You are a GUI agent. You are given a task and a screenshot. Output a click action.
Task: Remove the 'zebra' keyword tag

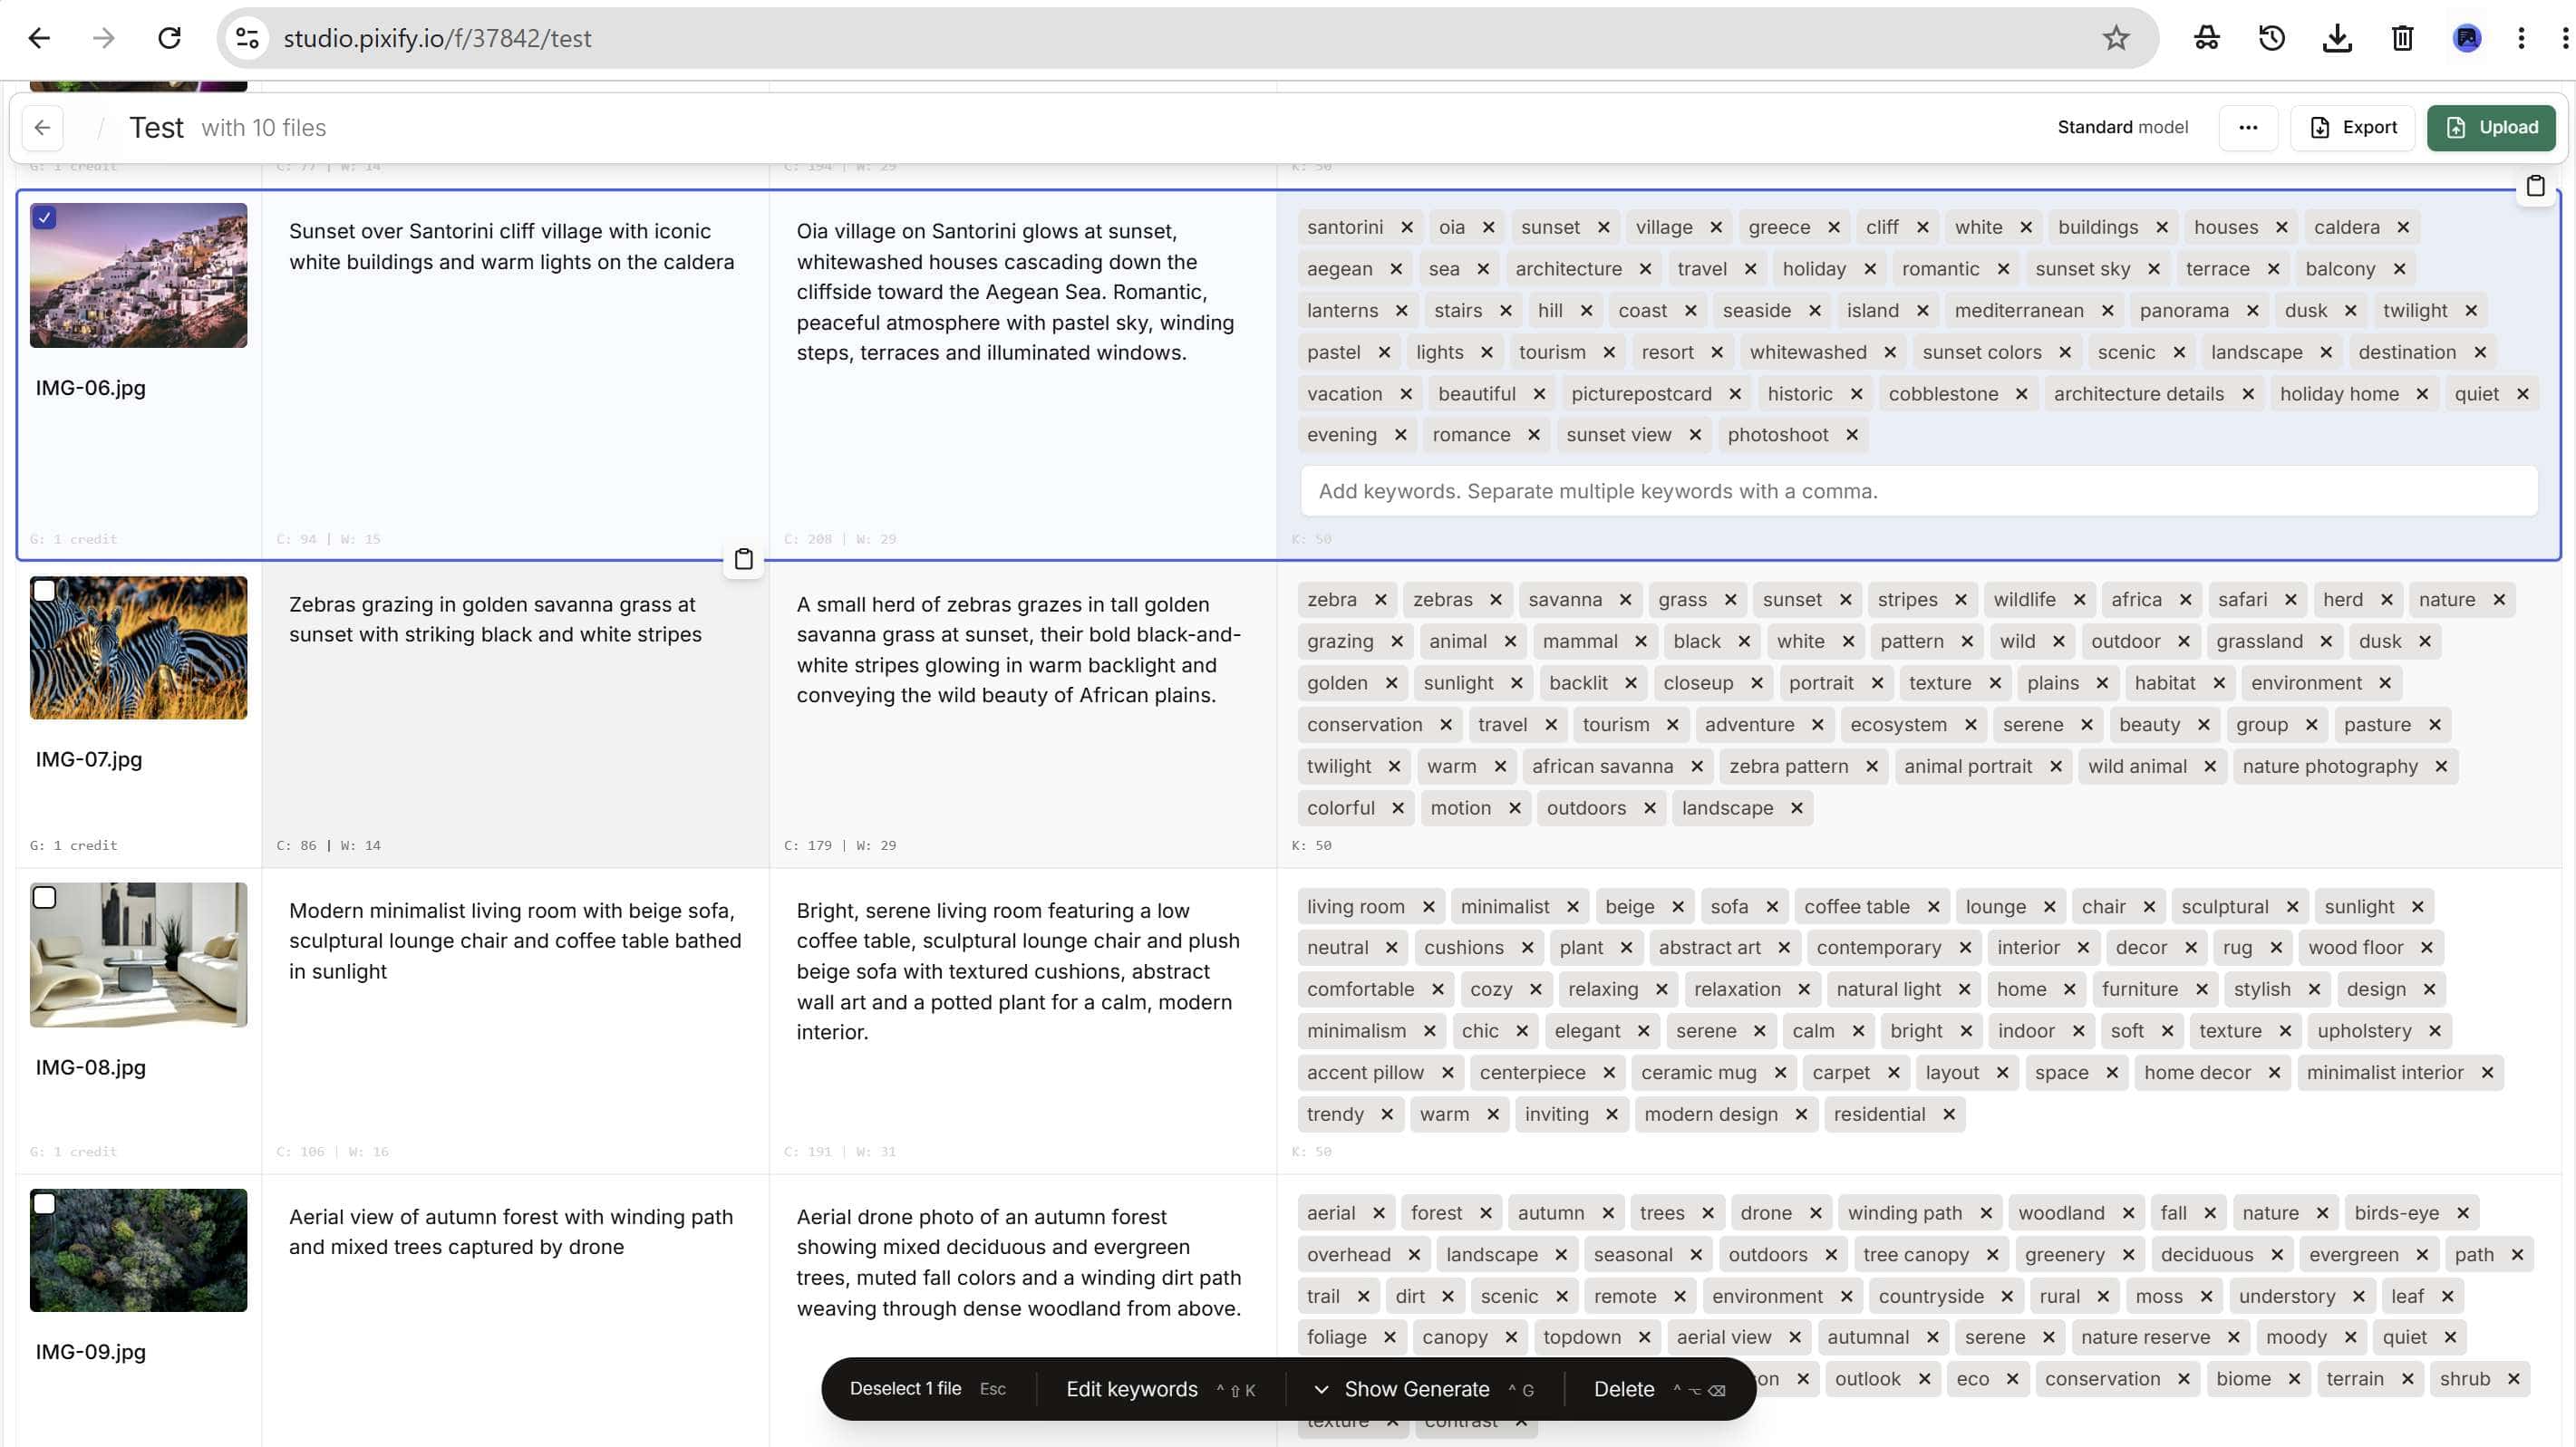click(1380, 600)
